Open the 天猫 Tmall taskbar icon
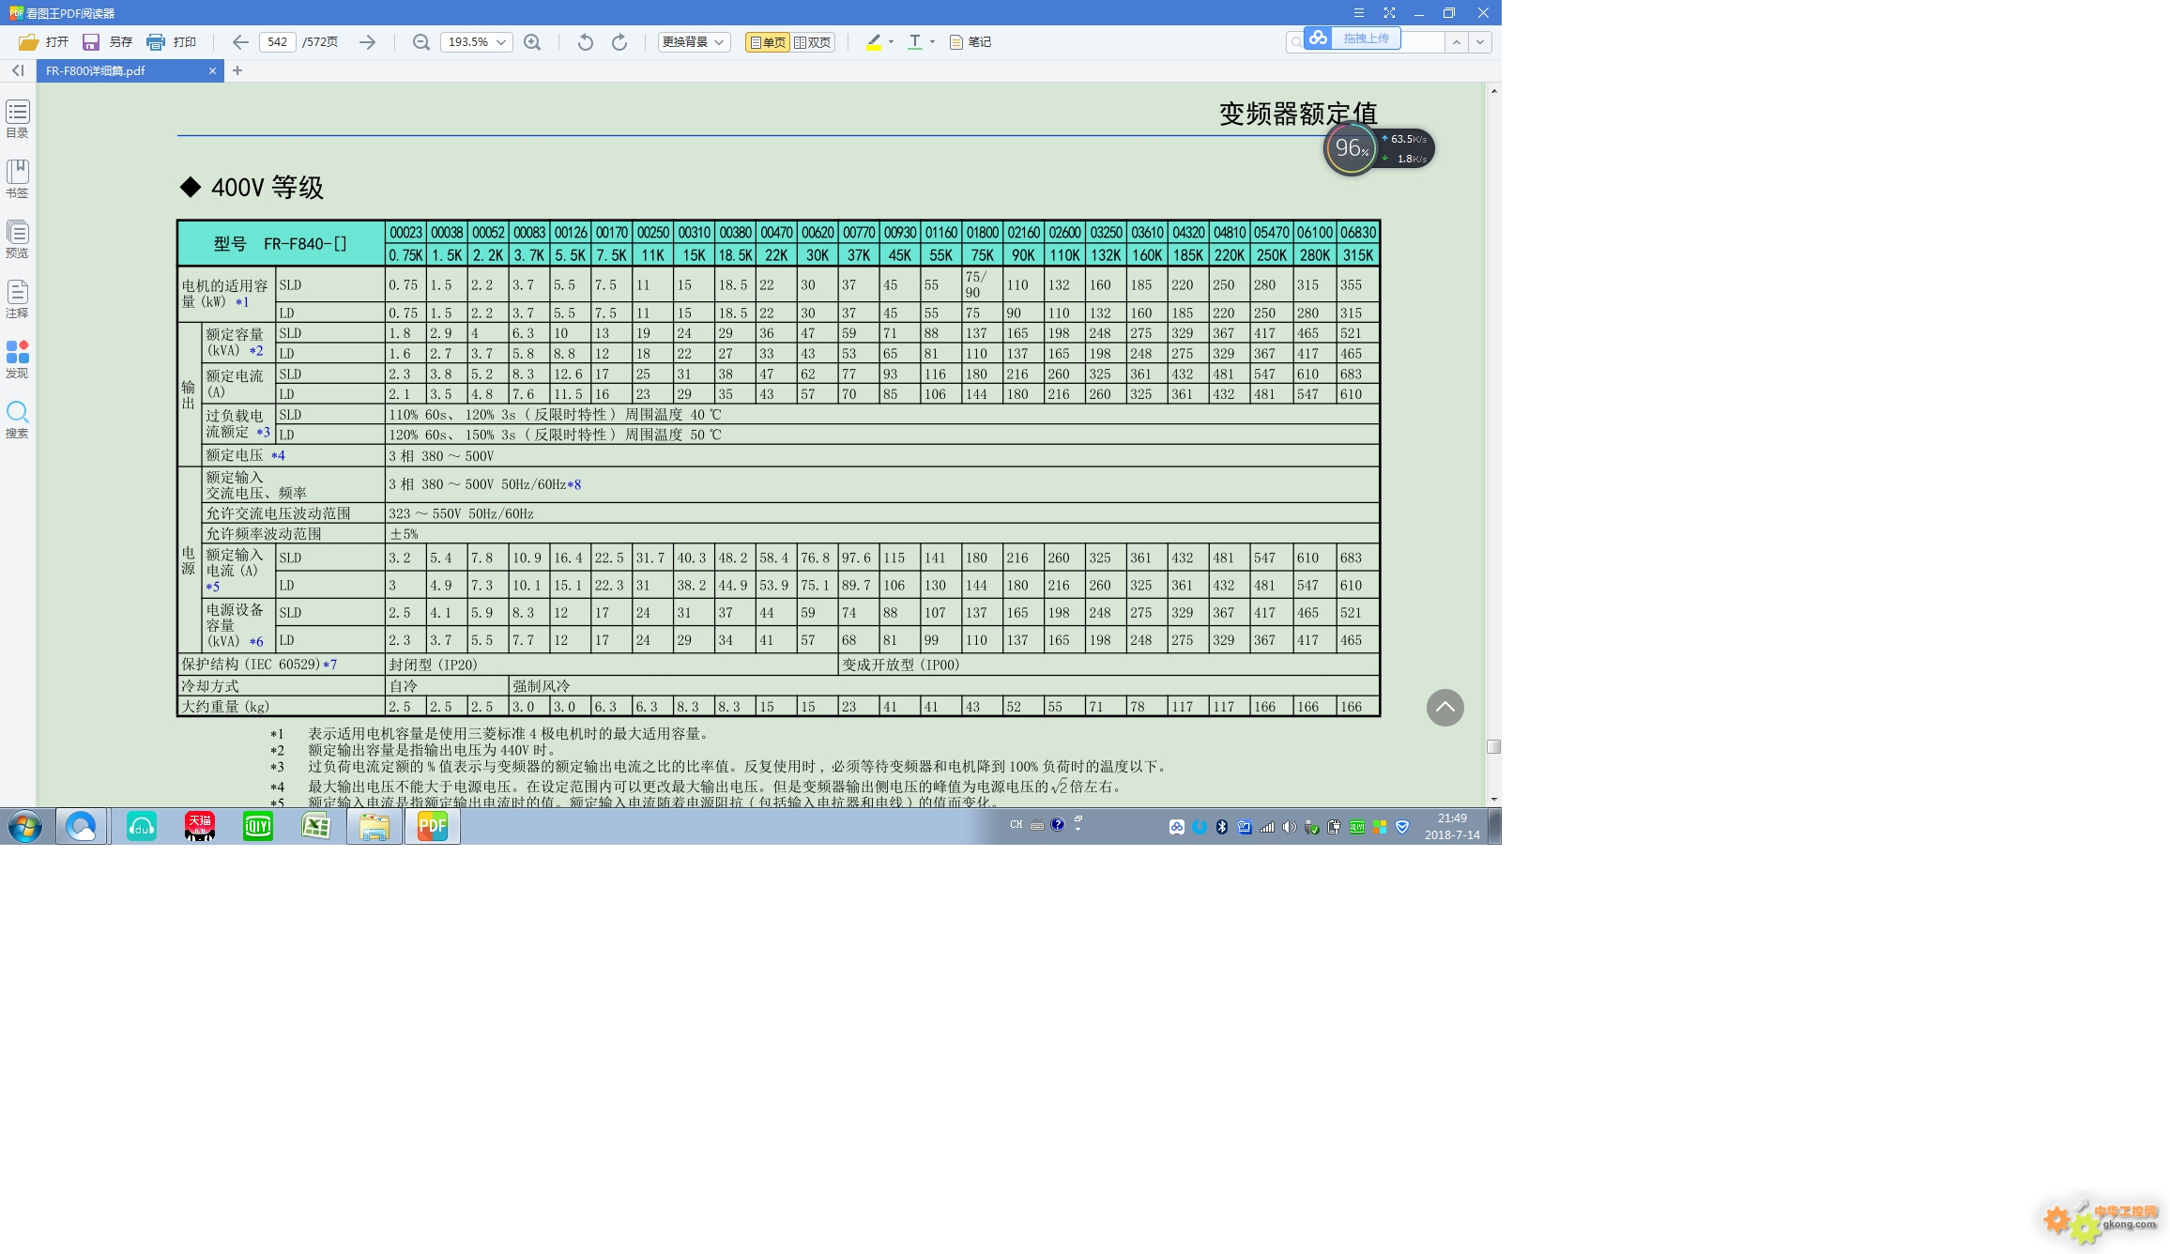The image size is (2170, 1254). (200, 827)
